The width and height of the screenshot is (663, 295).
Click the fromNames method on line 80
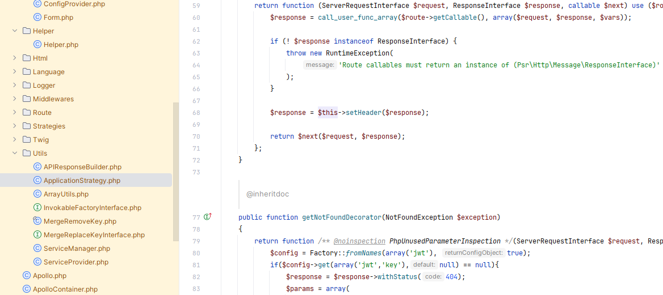click(364, 253)
